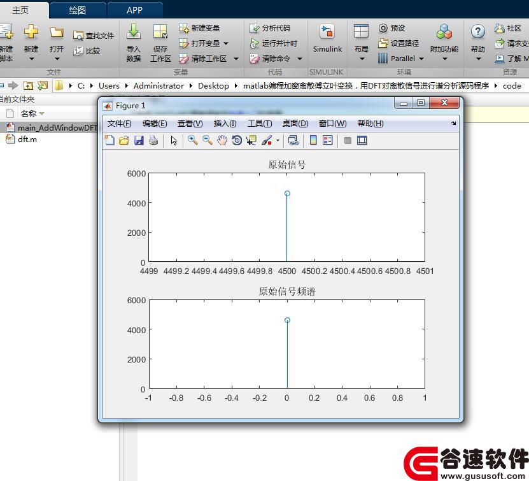Click the 保存工作区 icon

(160, 32)
